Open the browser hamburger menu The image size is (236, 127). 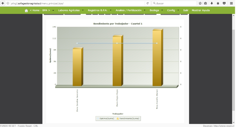231,3
